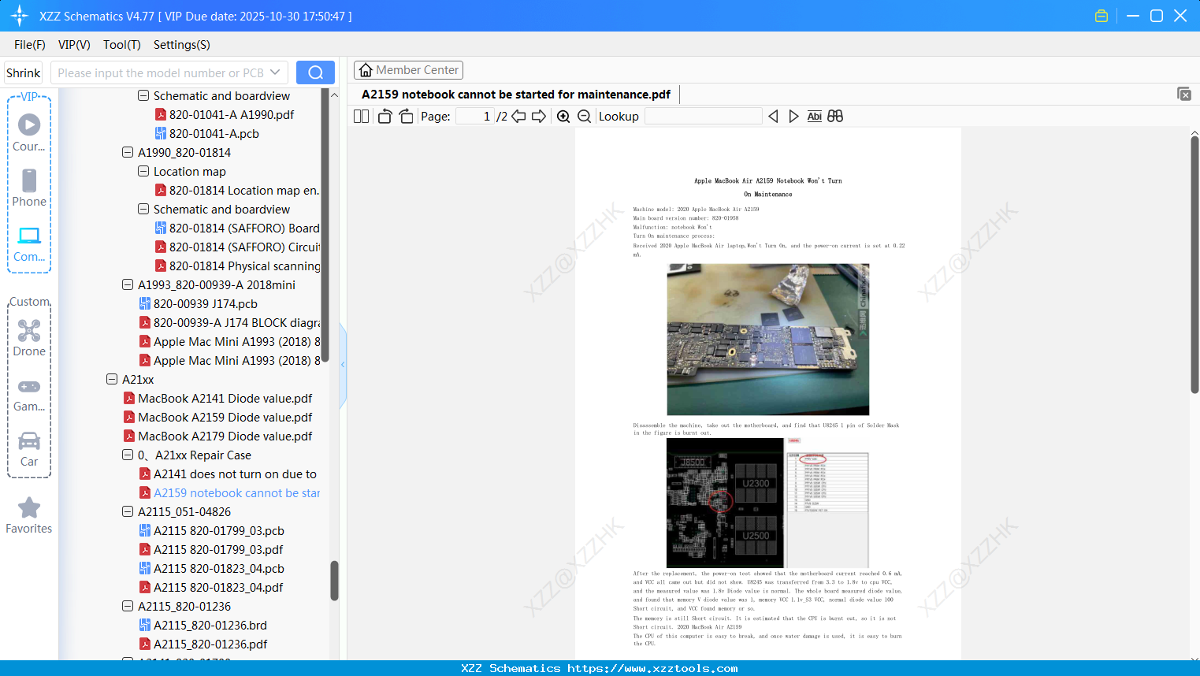Collapse the left tree panel handle
This screenshot has height=676, width=1200.
pos(343,365)
